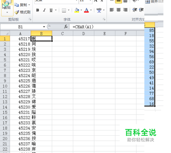Image resolution: width=171 pixels, height=153 pixels.
Task: Click cell B2 showing 阿
Action: pyautogui.click(x=41, y=44)
